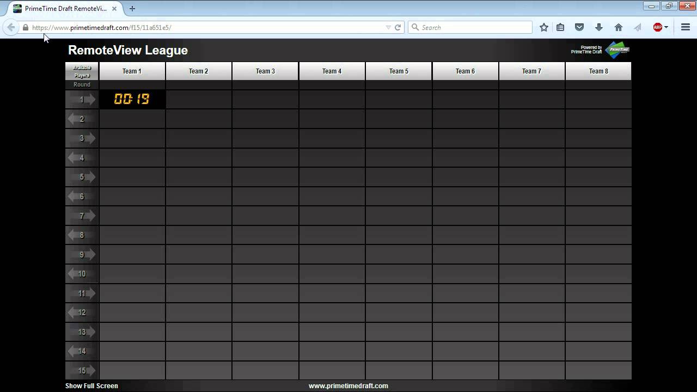Click the browser back arrow button
Screen dimensions: 697x392
[11, 27]
